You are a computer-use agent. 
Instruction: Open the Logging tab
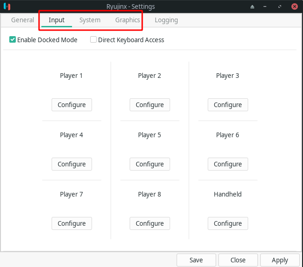[166, 20]
